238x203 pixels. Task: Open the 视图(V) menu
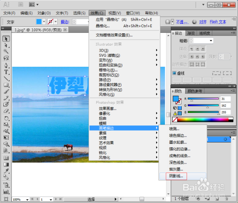(x=115, y=13)
